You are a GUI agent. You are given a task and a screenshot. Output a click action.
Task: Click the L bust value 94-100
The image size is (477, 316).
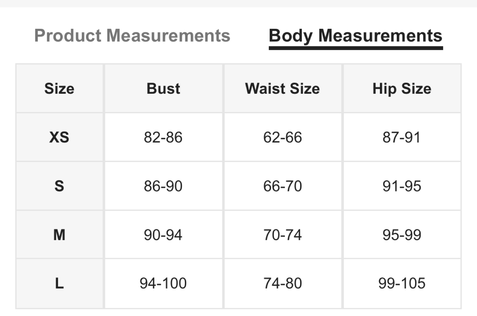coord(163,283)
